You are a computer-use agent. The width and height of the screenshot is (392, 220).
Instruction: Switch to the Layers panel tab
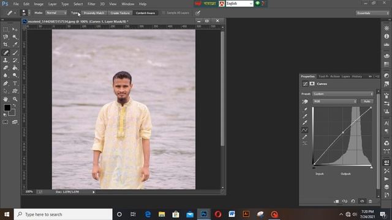point(345,76)
